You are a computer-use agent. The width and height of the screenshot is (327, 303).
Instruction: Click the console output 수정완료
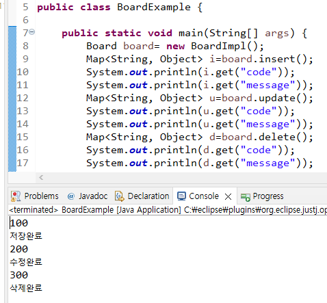[26, 262]
